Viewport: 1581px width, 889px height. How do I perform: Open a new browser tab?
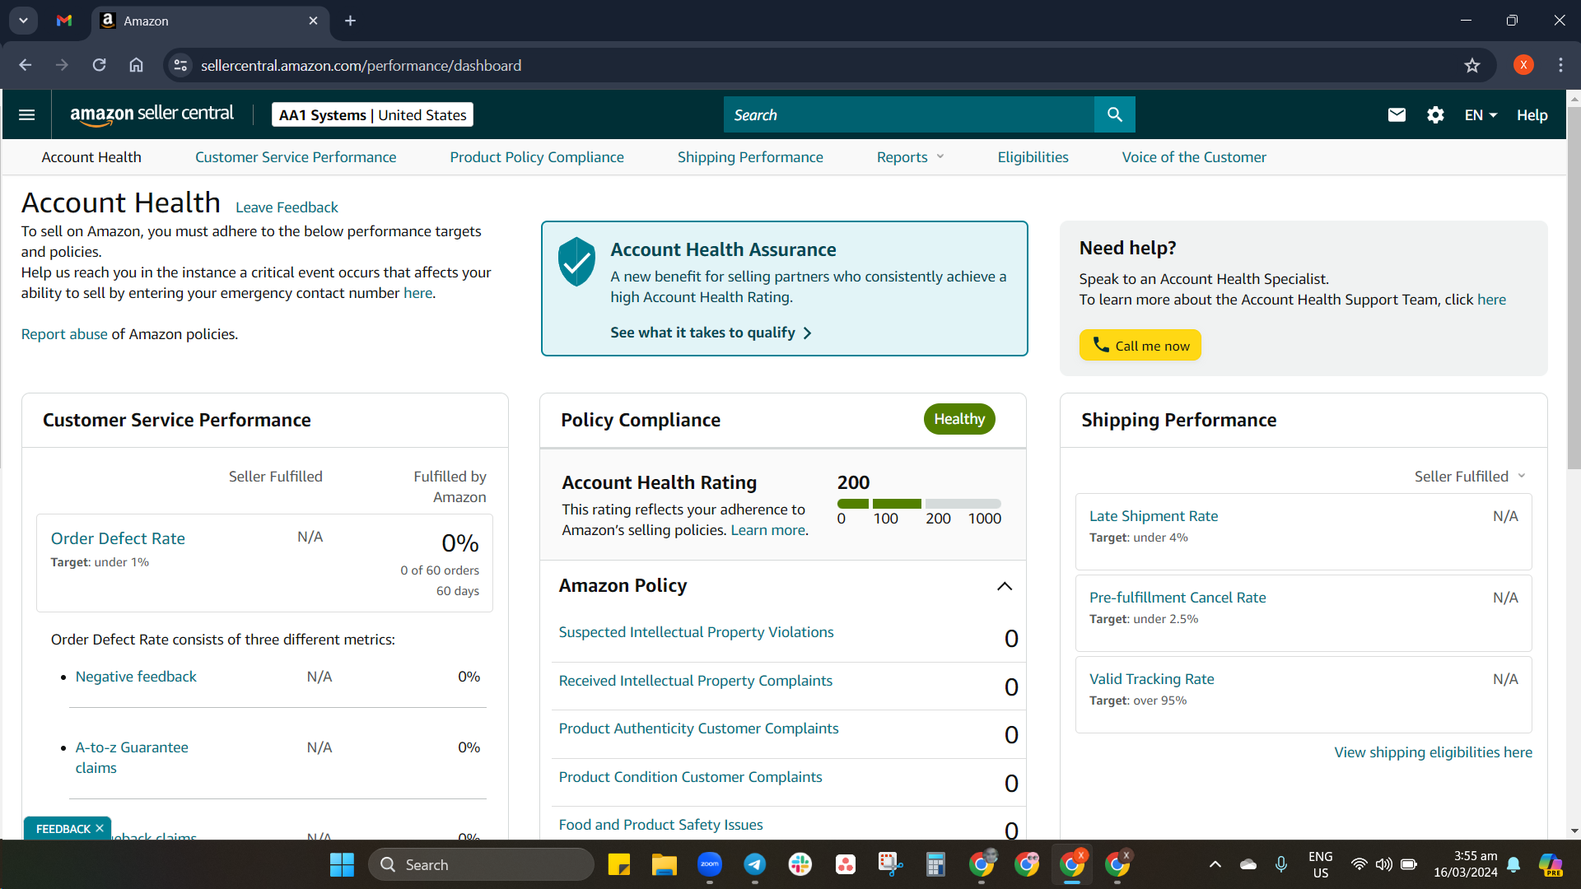point(350,21)
